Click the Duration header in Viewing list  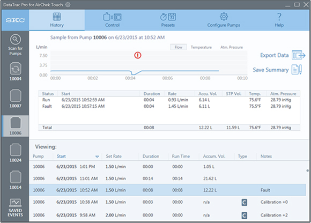pos(151,156)
